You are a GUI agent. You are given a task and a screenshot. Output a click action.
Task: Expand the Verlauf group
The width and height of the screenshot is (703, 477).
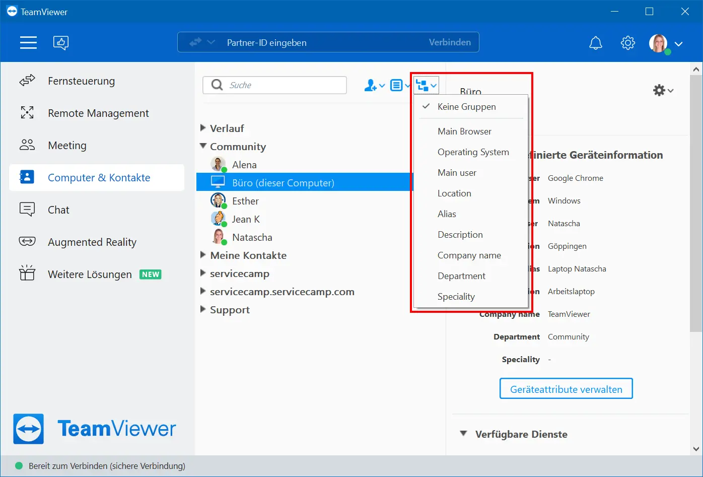[x=203, y=128]
